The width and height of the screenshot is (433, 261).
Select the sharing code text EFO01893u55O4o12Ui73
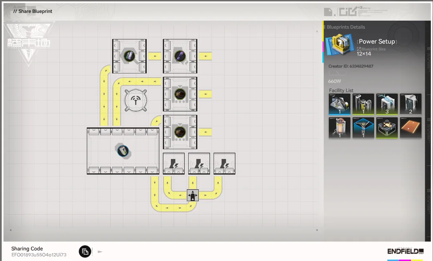pyautogui.click(x=38, y=255)
